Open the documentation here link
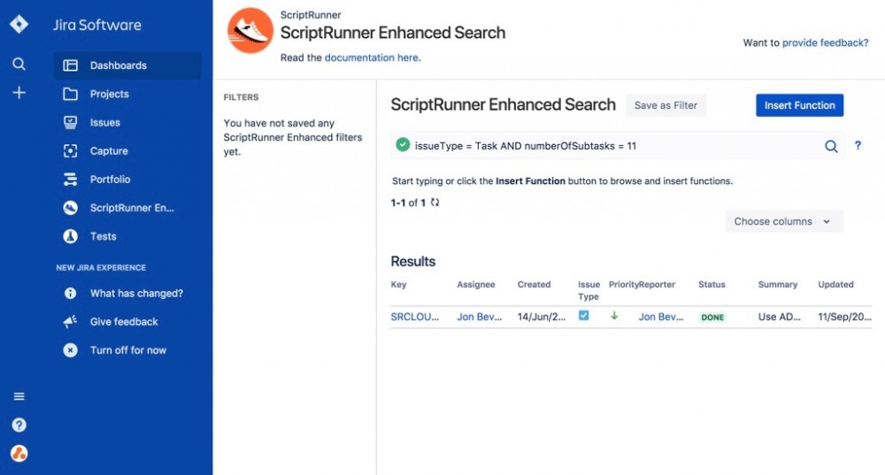 pyautogui.click(x=372, y=58)
